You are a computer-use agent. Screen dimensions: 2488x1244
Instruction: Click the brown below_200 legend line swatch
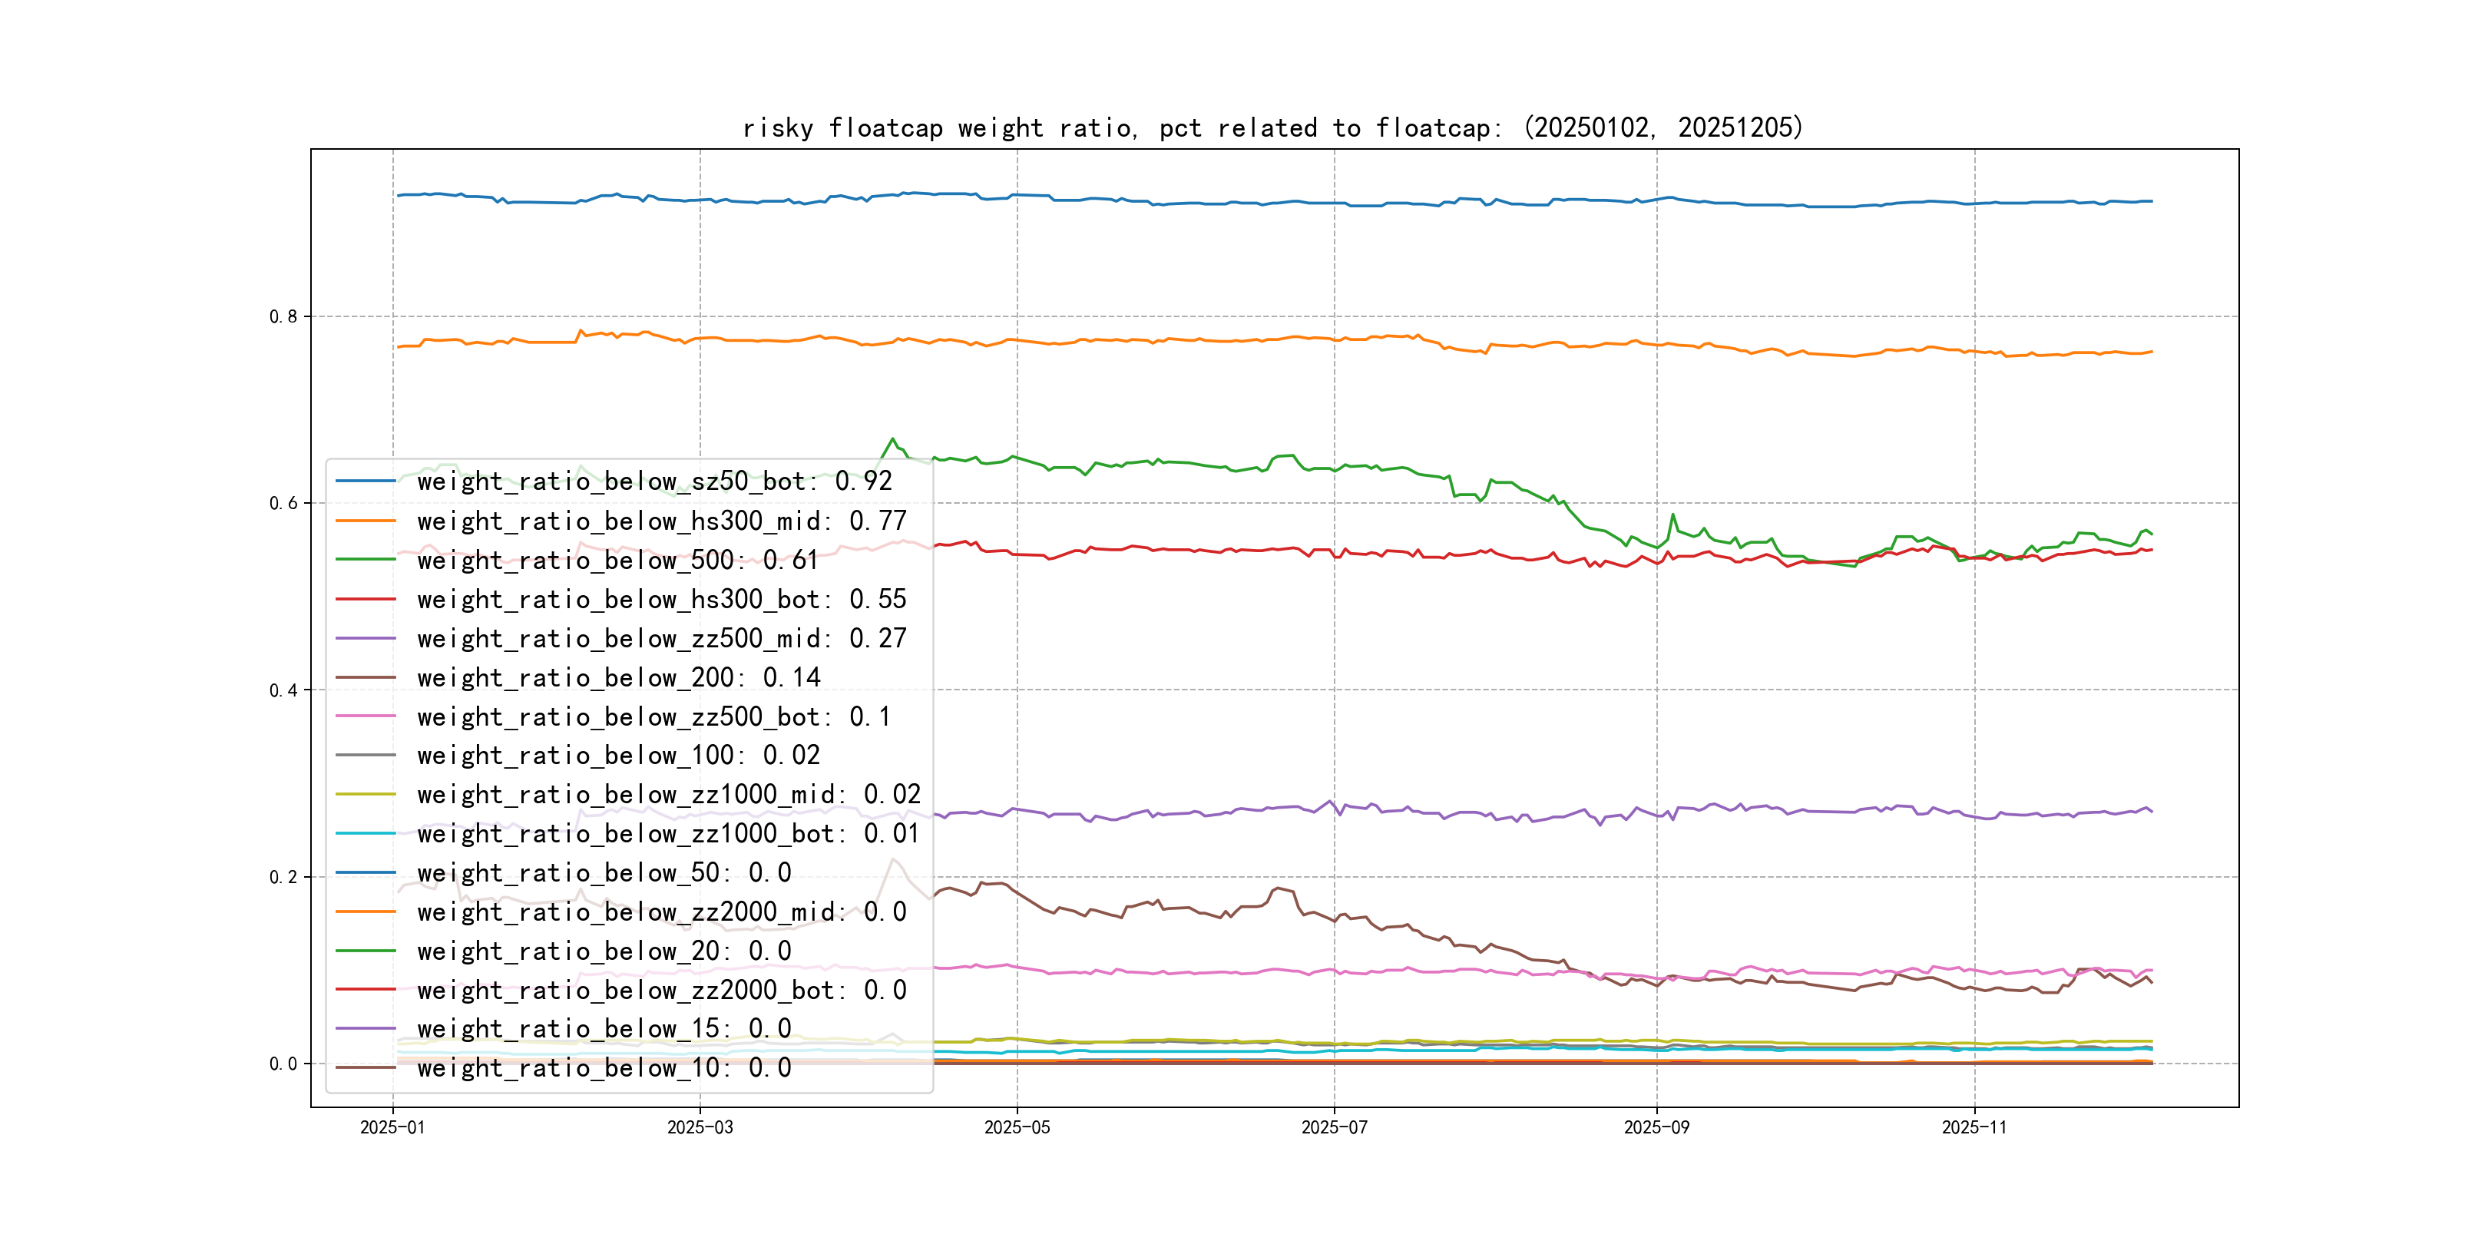pyautogui.click(x=365, y=677)
